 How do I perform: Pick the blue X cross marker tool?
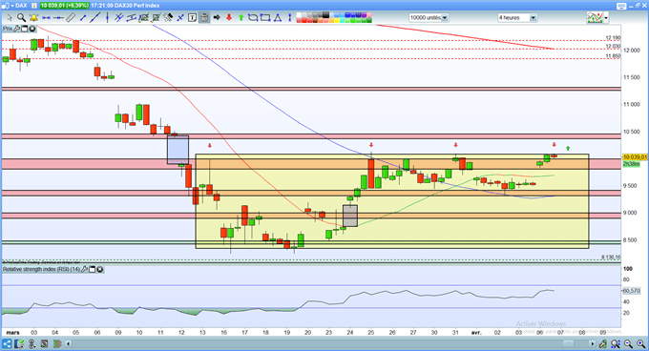[180, 17]
